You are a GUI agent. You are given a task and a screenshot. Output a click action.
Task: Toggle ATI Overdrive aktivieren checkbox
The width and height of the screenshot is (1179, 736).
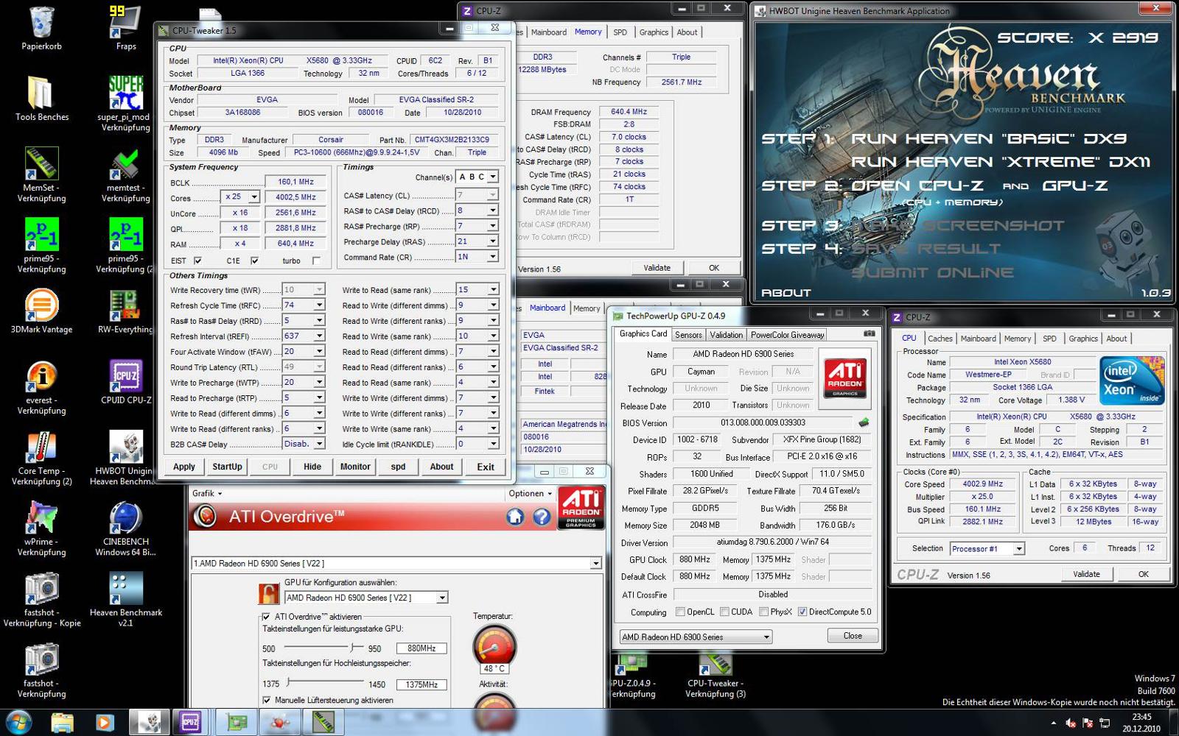[x=266, y=617]
